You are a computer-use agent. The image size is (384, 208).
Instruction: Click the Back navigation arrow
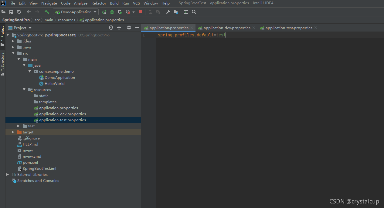(x=29, y=12)
